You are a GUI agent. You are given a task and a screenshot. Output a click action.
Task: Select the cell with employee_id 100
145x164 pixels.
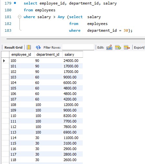22,61
